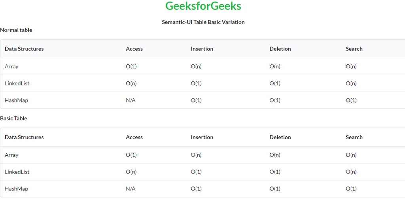Image resolution: width=405 pixels, height=213 pixels.
Task: Click Search header in Normal table
Action: click(x=354, y=49)
